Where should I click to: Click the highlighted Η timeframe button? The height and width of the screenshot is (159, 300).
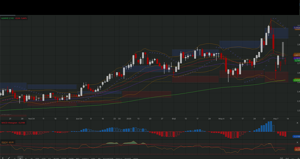(20, 158)
